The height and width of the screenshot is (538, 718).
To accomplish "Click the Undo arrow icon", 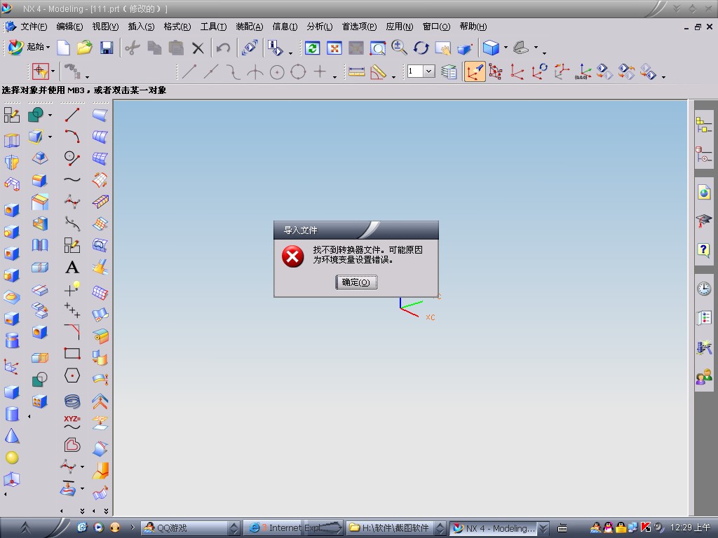I will coord(223,48).
